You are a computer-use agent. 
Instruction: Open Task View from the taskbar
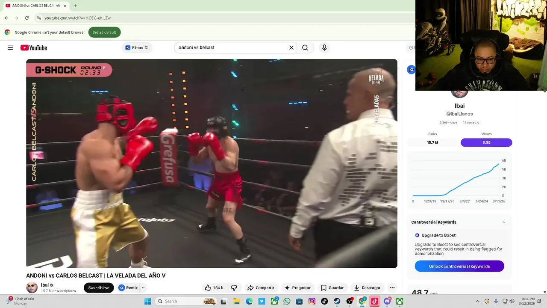(224, 301)
